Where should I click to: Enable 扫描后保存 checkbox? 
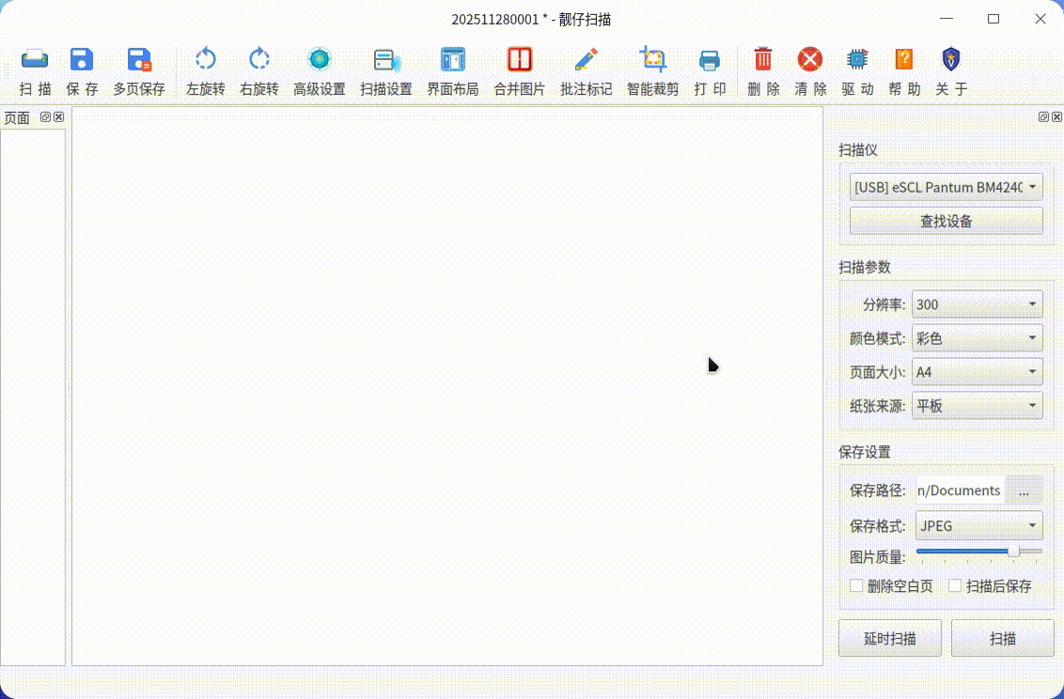[955, 585]
